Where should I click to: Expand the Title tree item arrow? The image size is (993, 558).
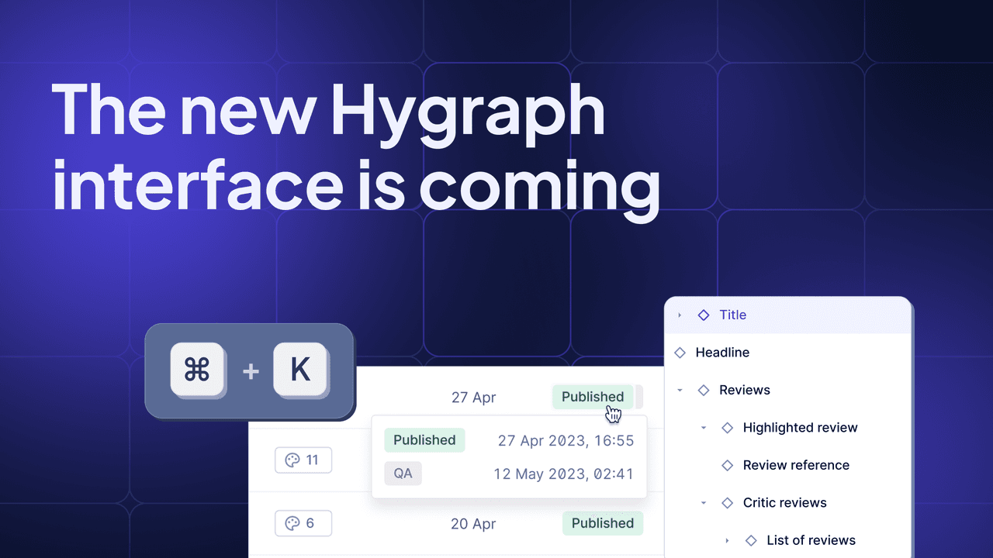coord(680,315)
